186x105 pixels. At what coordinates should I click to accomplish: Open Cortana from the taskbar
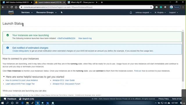tap(12, 103)
